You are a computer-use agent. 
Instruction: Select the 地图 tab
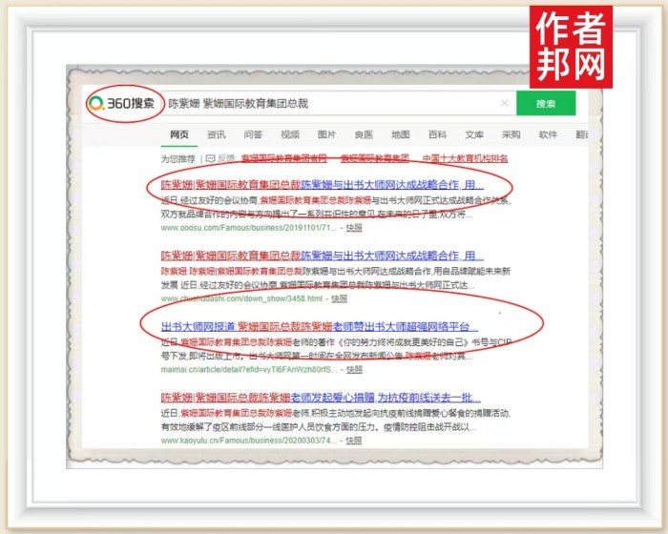[401, 134]
